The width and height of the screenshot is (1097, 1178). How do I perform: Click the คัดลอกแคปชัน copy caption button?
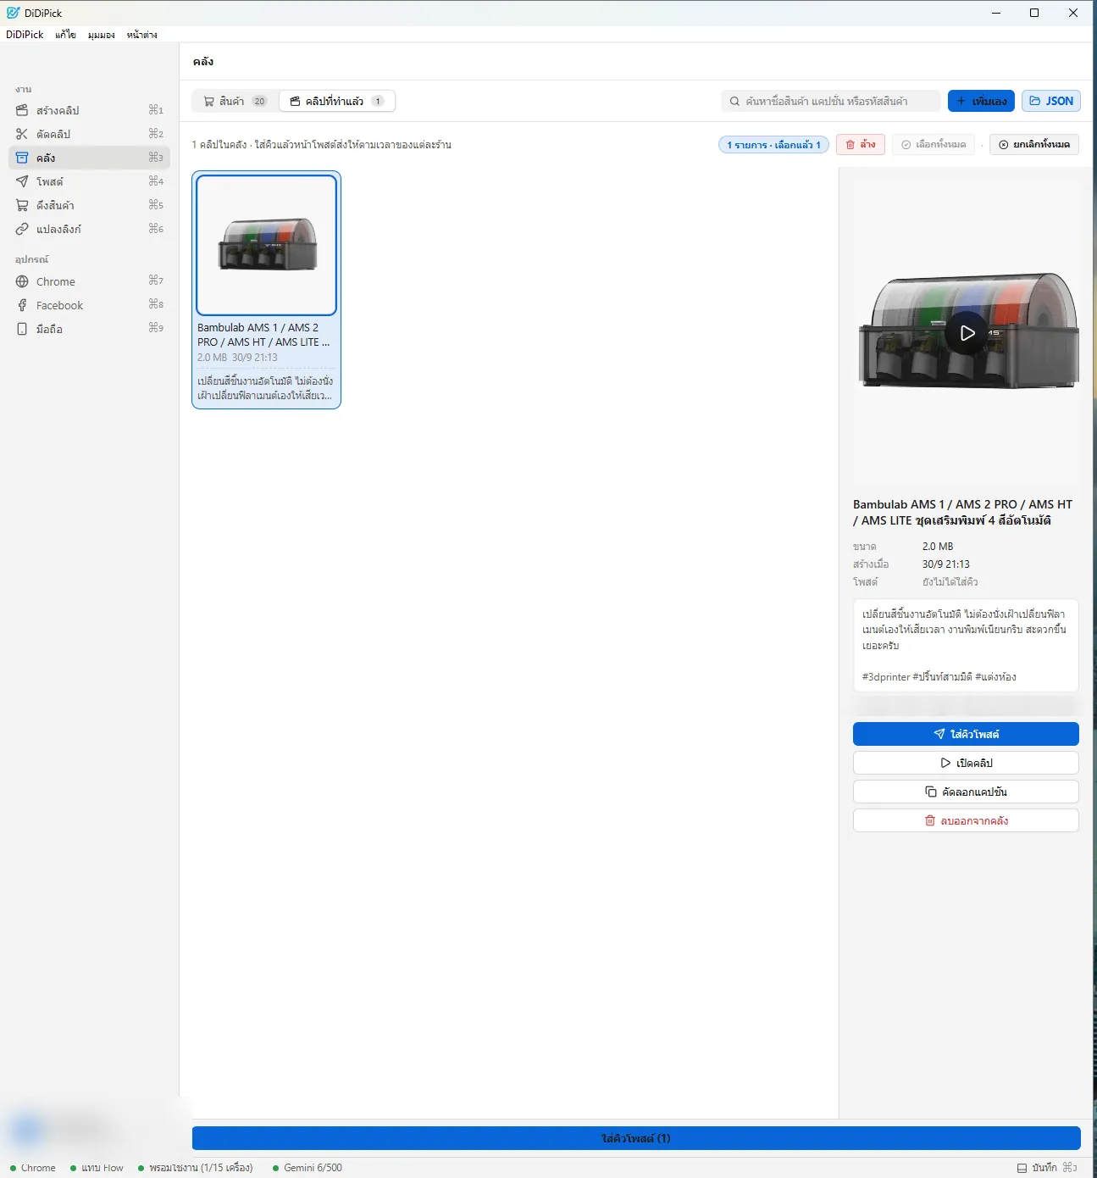[x=966, y=792]
